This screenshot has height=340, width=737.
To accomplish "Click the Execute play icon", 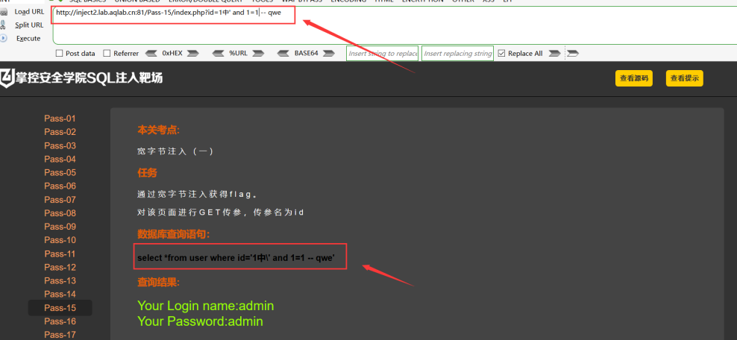I will coord(4,38).
